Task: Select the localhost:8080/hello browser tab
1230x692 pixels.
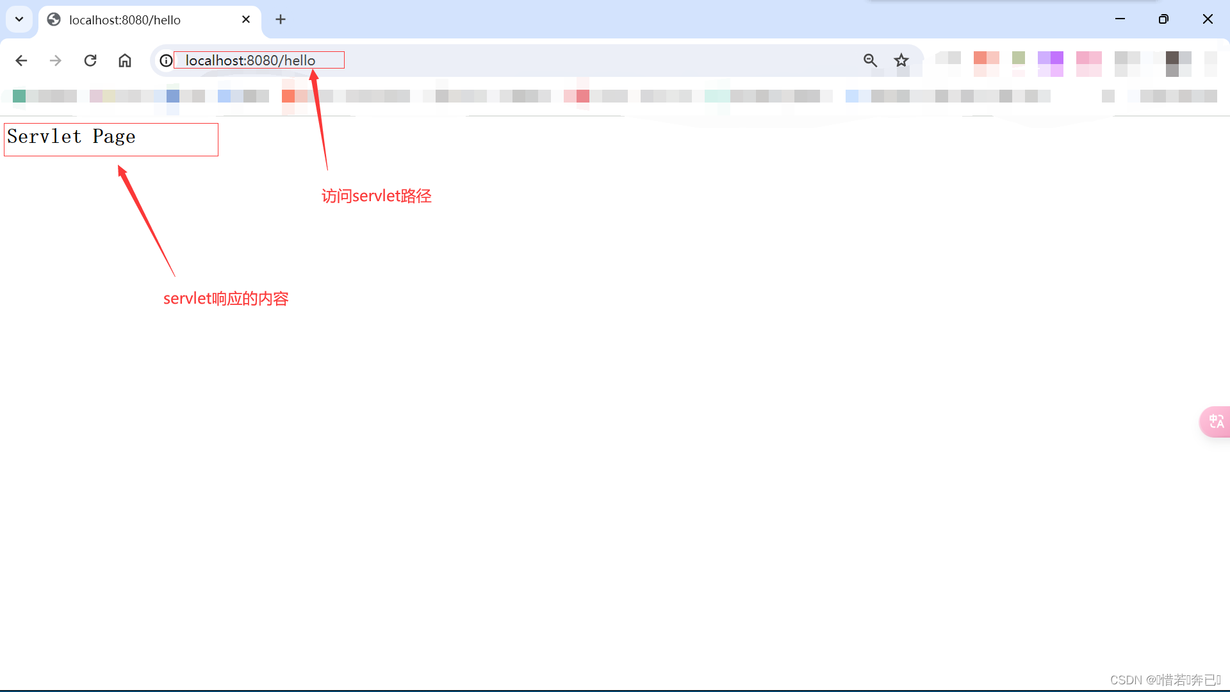Action: pos(125,20)
